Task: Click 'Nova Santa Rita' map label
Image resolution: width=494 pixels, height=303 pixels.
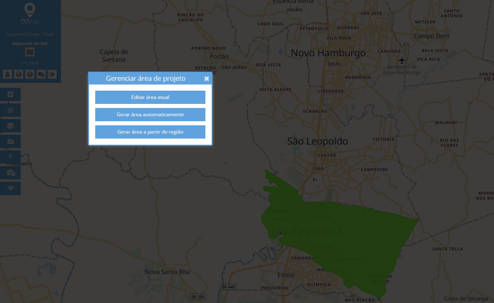Action: click(167, 272)
